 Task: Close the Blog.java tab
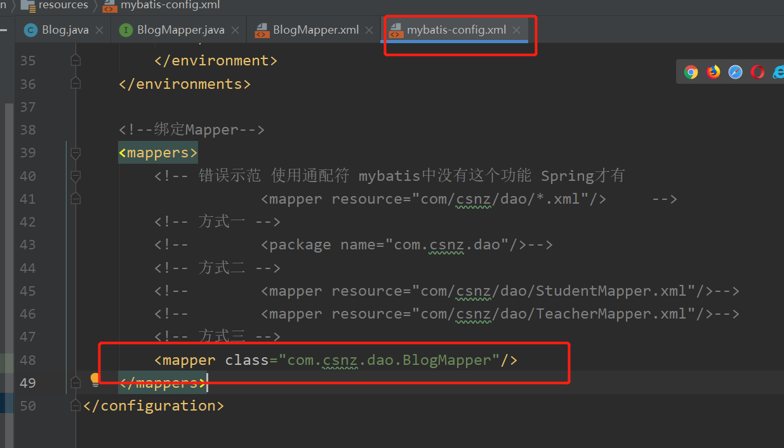click(x=100, y=30)
